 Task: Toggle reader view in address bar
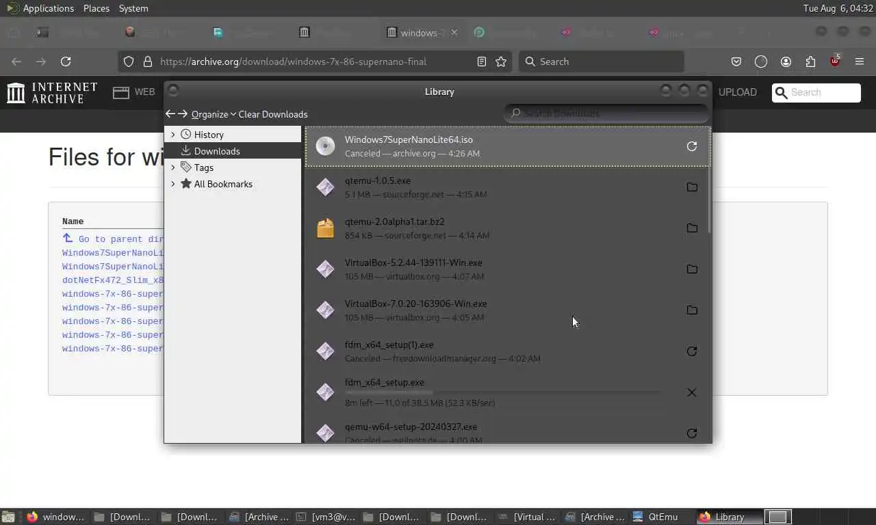point(482,62)
